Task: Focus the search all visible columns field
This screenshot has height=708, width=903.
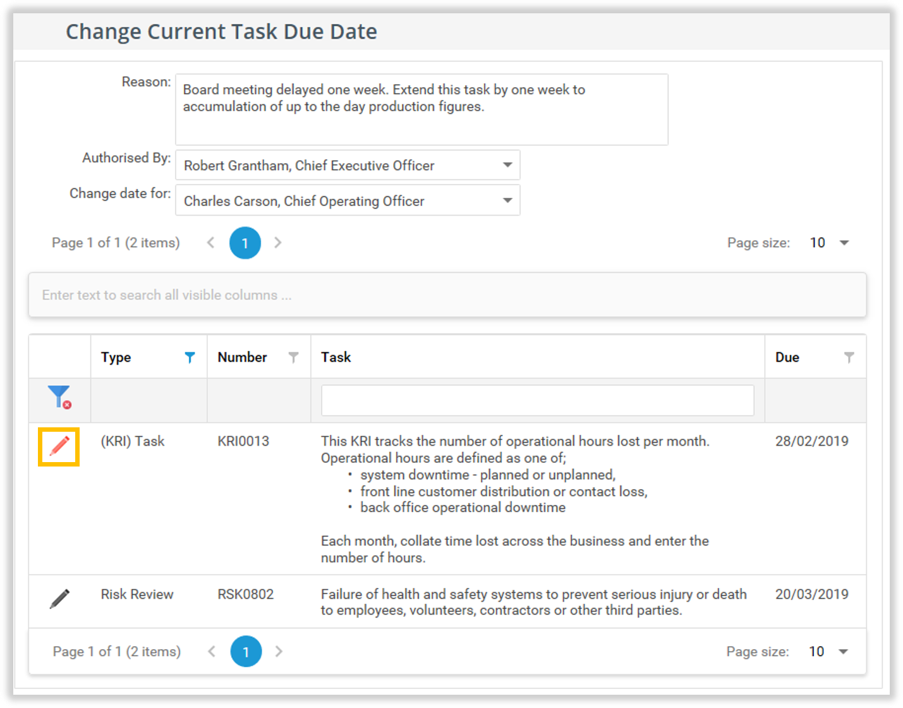Action: [447, 295]
